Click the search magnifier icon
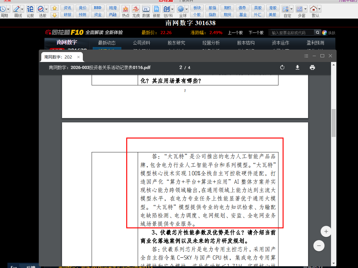 pos(317,33)
